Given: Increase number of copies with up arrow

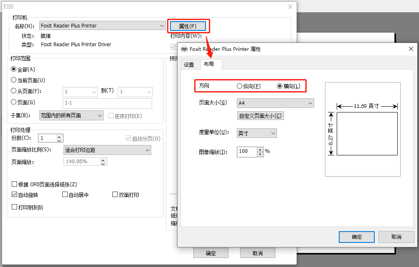Looking at the screenshot, I should coord(59,136).
